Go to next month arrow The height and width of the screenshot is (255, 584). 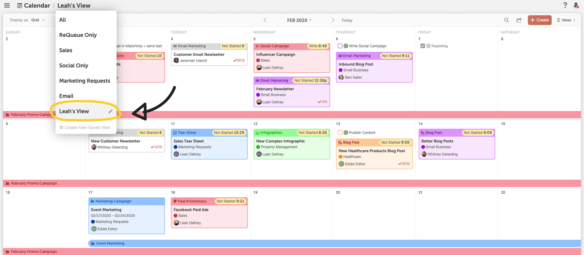click(333, 20)
